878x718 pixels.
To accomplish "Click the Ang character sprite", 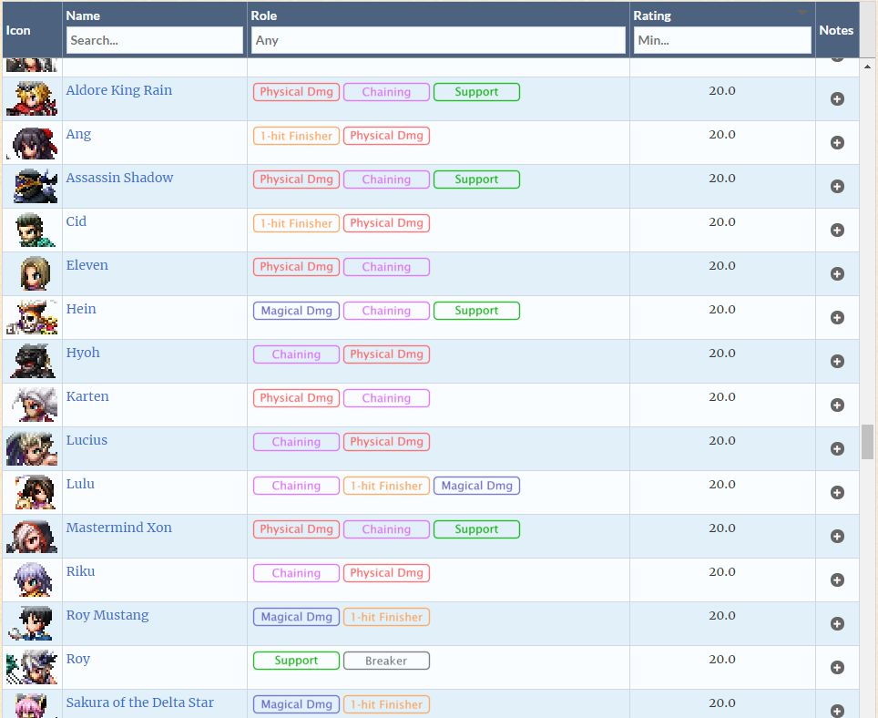I will tap(32, 142).
